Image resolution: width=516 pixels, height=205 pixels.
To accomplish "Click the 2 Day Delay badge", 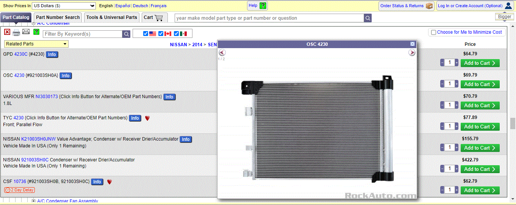I will tap(19, 190).
